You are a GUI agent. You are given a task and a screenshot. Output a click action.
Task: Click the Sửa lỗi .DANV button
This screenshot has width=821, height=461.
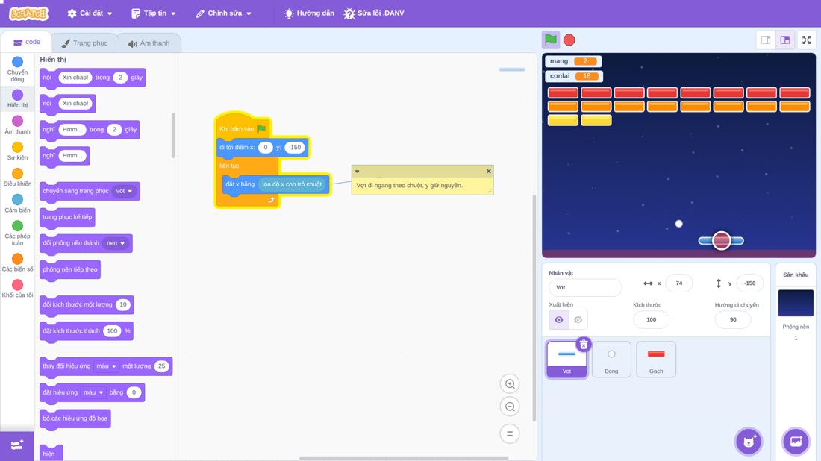click(x=374, y=13)
